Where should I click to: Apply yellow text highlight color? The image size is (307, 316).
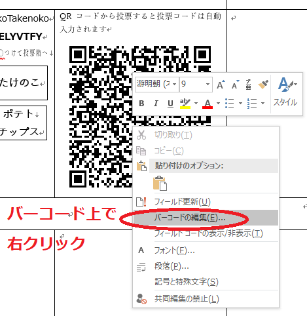[185, 104]
